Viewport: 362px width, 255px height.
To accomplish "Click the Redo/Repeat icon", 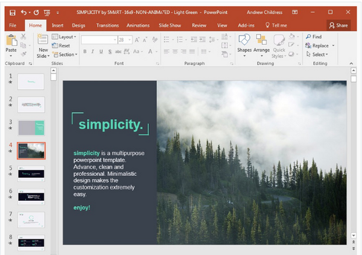I will (36, 13).
